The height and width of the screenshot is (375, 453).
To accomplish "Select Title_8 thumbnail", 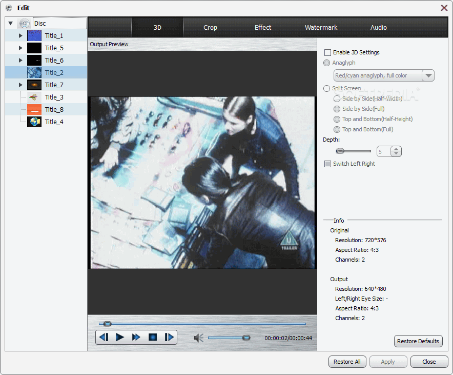I will click(34, 110).
